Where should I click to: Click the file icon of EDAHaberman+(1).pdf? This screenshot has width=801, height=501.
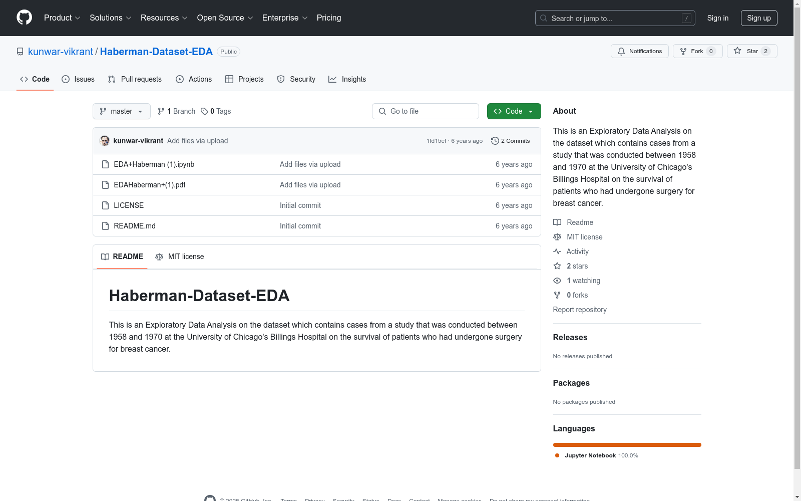click(105, 185)
